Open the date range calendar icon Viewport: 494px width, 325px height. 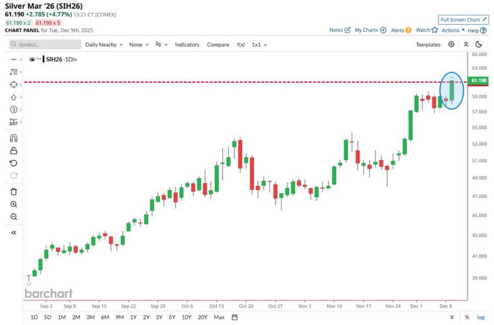point(235,317)
